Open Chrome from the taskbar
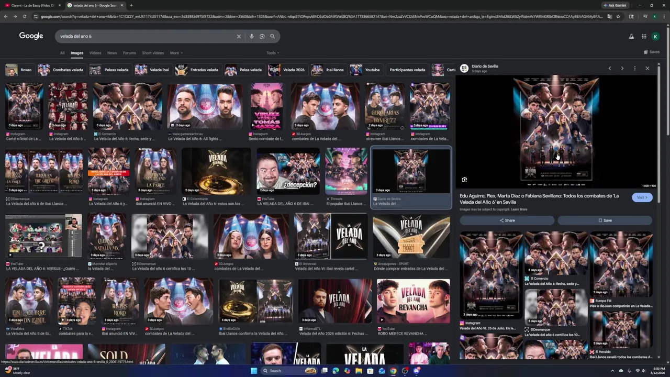The height and width of the screenshot is (377, 670). click(x=393, y=371)
